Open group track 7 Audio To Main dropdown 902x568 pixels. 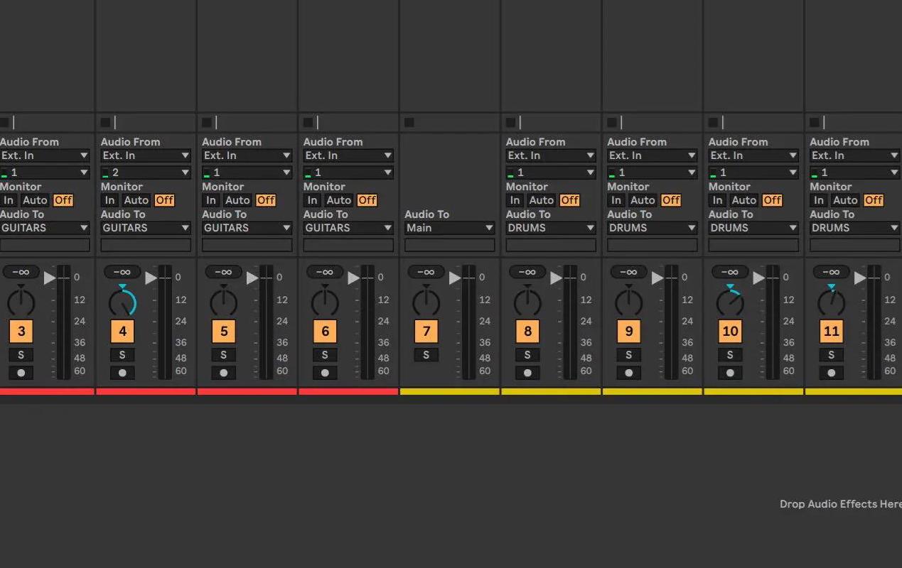[450, 228]
